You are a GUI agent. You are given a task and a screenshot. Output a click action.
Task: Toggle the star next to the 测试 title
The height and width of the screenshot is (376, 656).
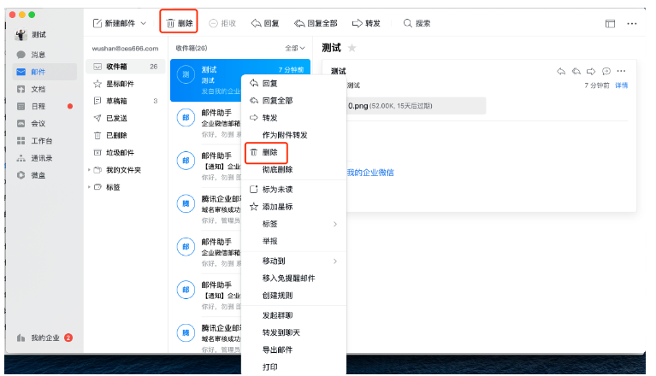[x=352, y=49]
